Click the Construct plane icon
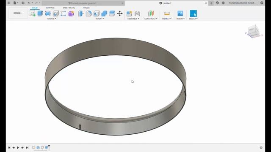271x152 pixels. point(151,14)
